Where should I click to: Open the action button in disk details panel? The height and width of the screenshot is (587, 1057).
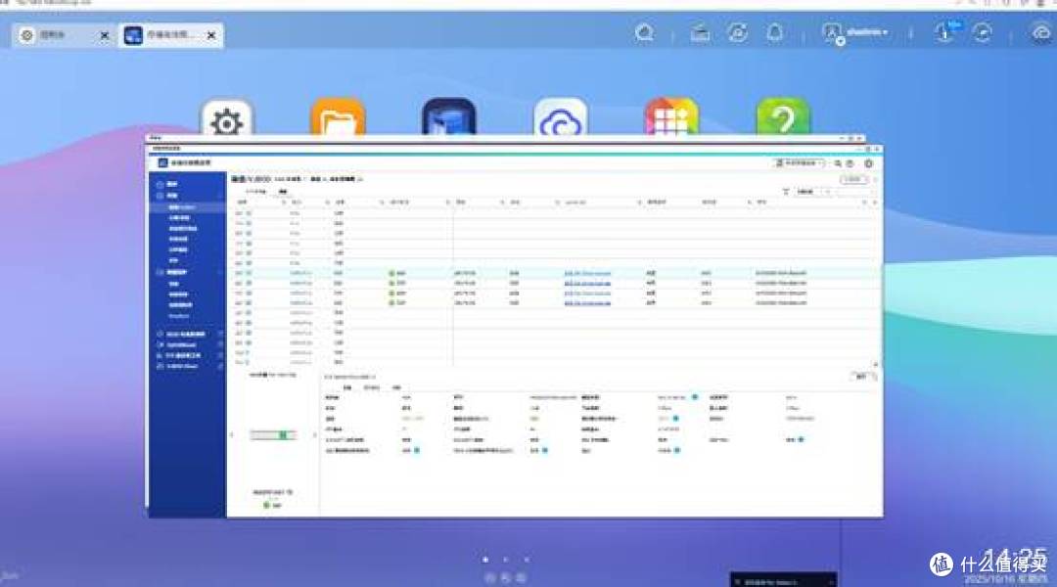(863, 377)
